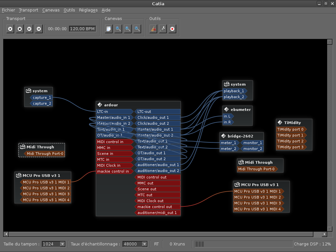
Task: Select ardour's LTC-in port
Action: coord(115,112)
